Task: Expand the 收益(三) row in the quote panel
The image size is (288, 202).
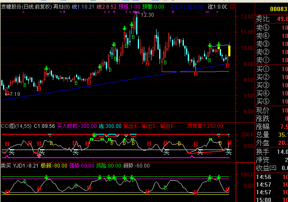Action: (x=265, y=168)
